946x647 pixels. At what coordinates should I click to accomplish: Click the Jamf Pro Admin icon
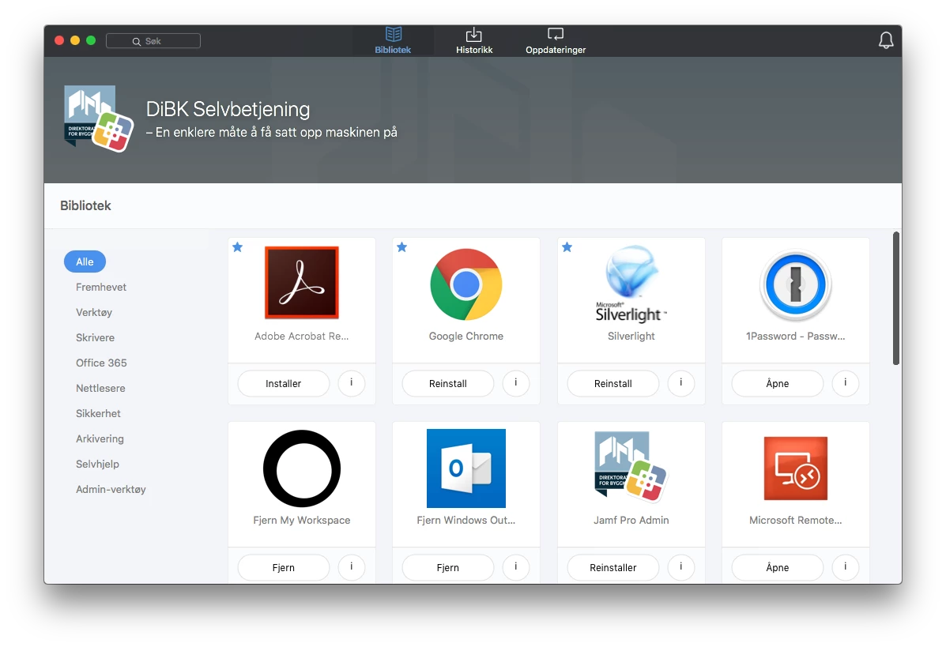[x=631, y=467]
